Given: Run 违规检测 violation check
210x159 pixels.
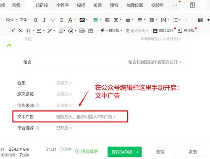Looking at the screenshot, I should (x=86, y=151).
